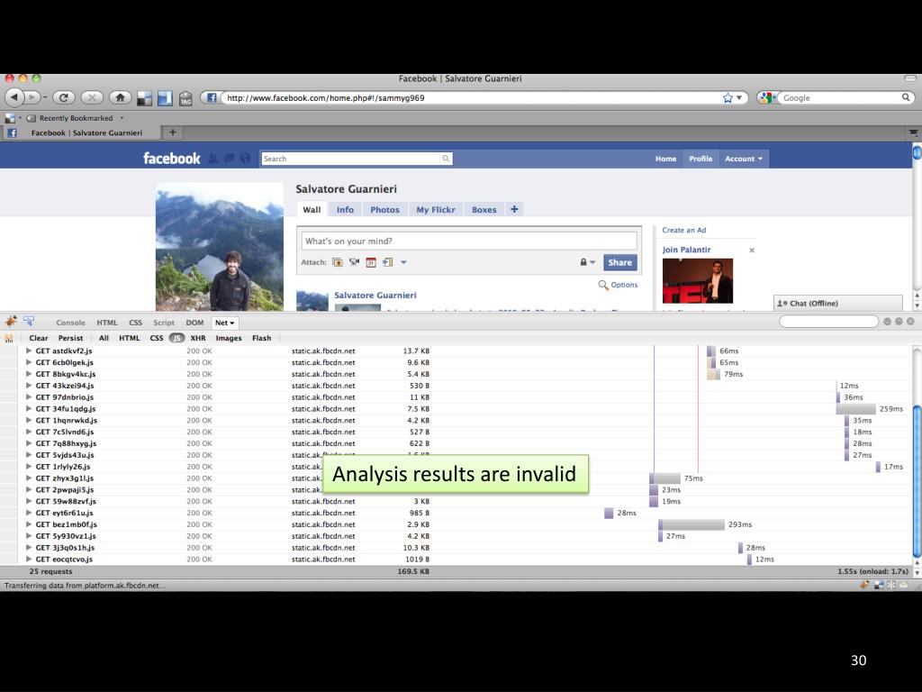
Task: Click the TAG toolbar icon
Action: [185, 98]
